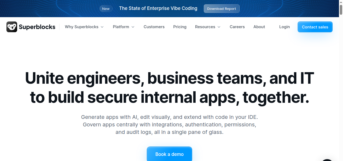343x161 pixels.
Task: Click the New badge in banner
Action: 106,9
